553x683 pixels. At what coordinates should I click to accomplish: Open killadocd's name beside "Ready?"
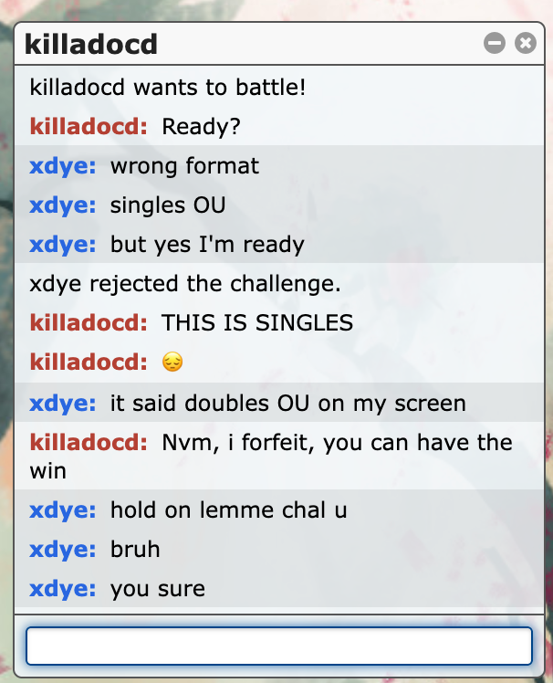[89, 126]
